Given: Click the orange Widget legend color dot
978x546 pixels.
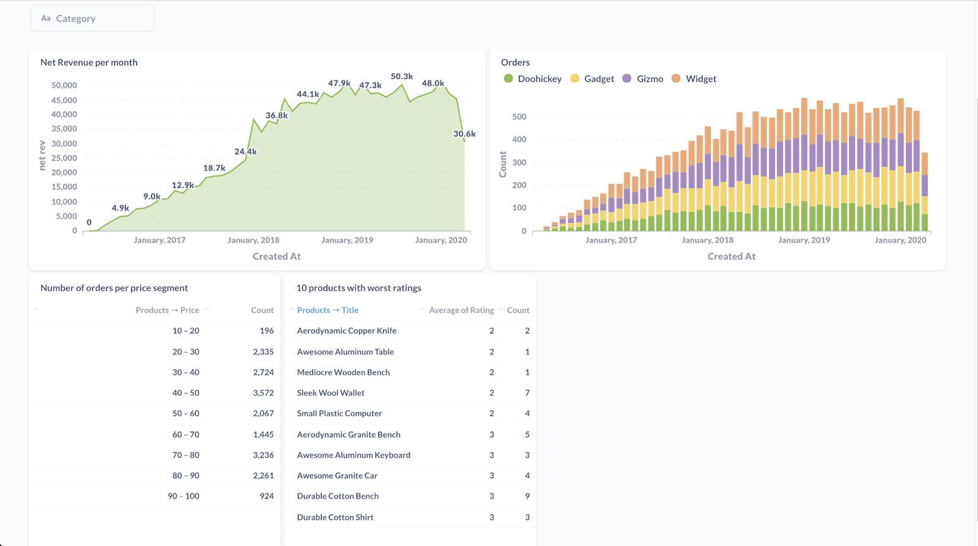Looking at the screenshot, I should 676,78.
